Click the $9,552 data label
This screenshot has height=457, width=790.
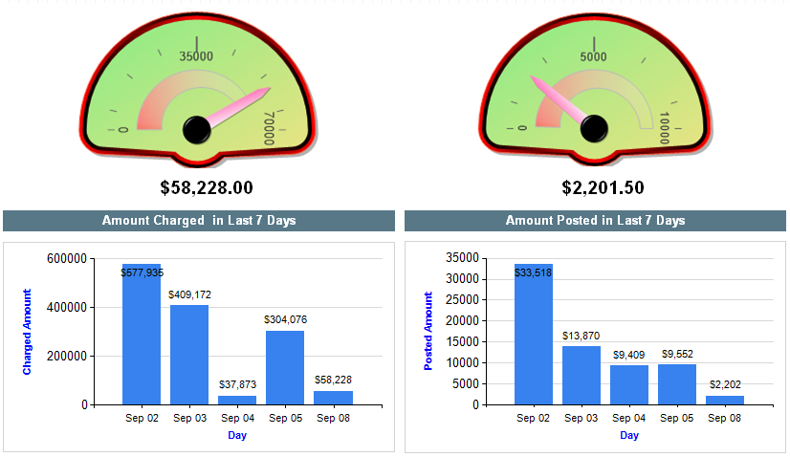[677, 354]
